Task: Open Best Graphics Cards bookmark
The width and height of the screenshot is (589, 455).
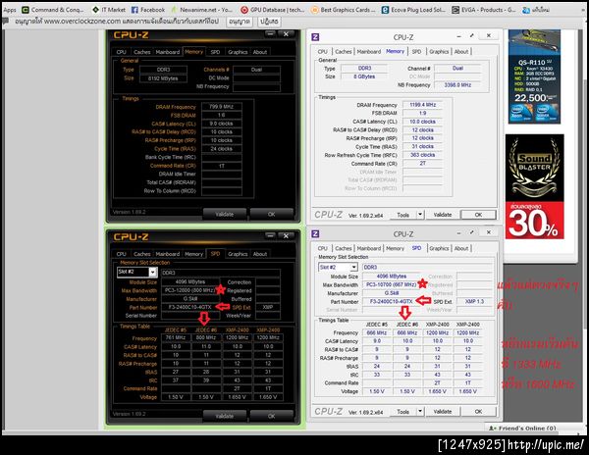Action: click(x=344, y=10)
